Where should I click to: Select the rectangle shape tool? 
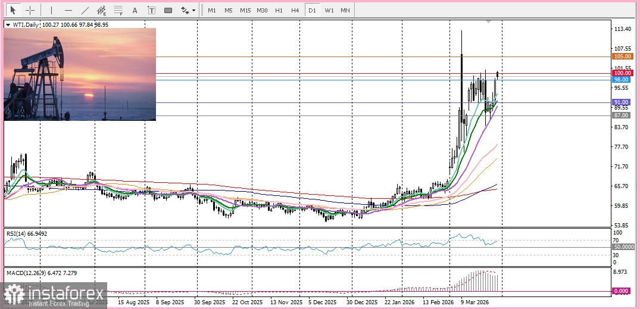(168, 10)
